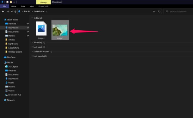Click This PC in the address breadcrumb
Screen dimensions: 193x118
(27, 11)
